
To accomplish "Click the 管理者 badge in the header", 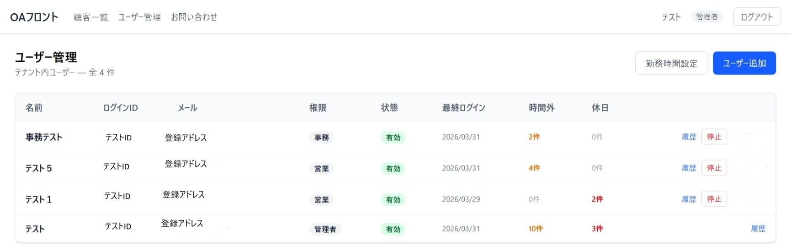I will 706,17.
